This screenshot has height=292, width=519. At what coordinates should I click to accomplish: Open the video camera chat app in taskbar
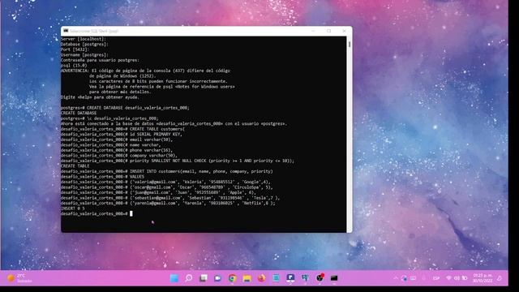click(x=218, y=278)
